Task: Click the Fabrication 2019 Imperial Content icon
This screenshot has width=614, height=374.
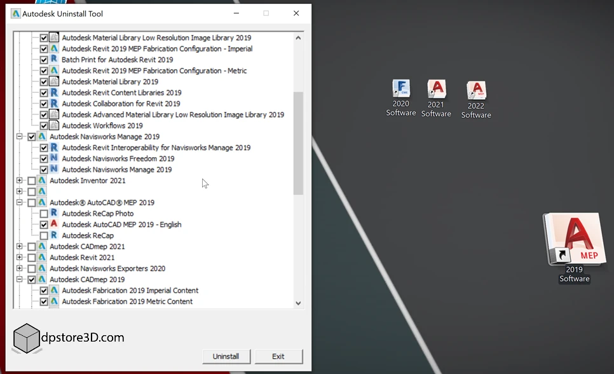Action: click(x=54, y=290)
